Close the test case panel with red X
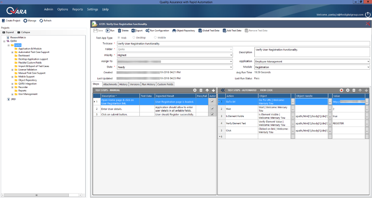The height and width of the screenshot is (198, 372). tap(368, 24)
